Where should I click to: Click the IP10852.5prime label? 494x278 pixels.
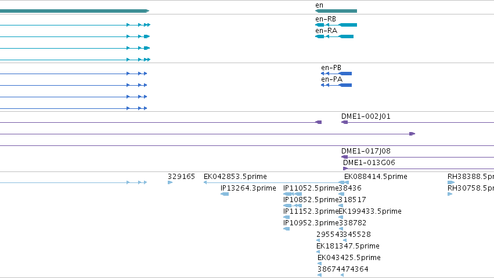coord(311,200)
